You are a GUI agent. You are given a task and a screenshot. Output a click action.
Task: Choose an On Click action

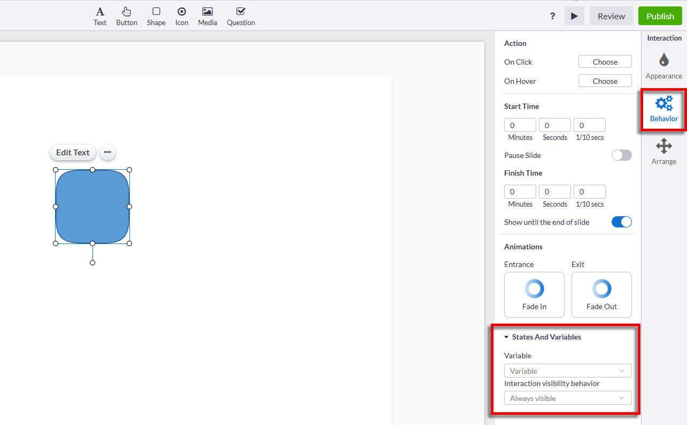605,62
